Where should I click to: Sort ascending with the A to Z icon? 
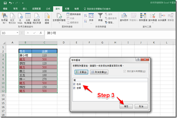tap(86, 15)
